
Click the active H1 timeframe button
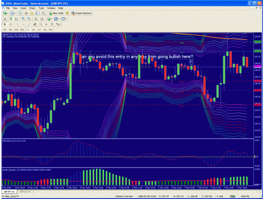click(28, 30)
